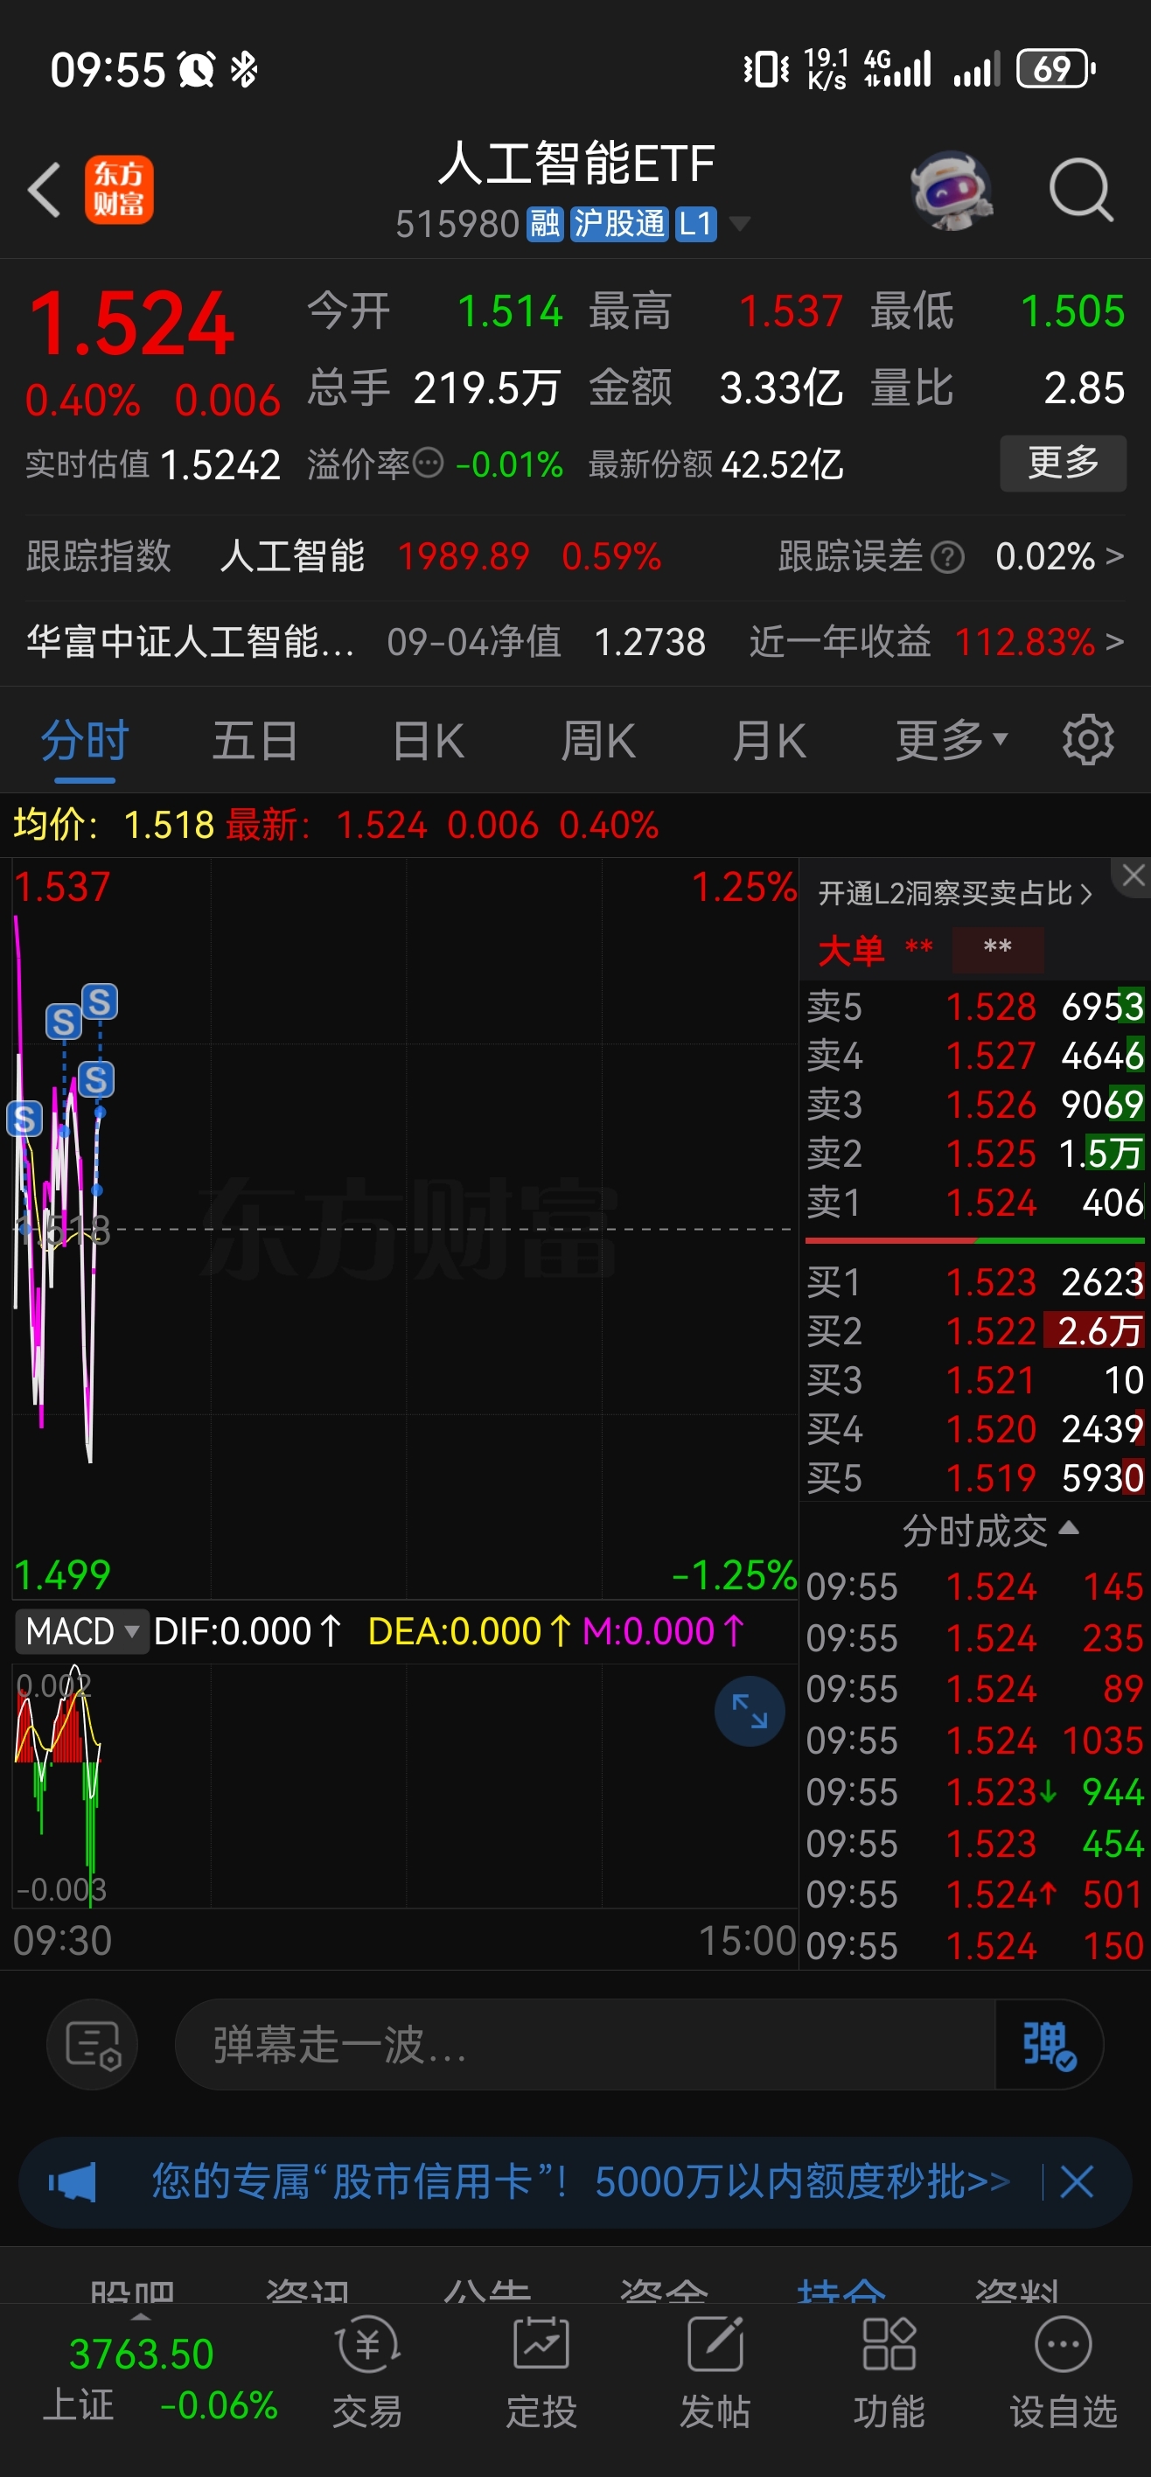Screen dimensions: 1151x2477
Task: Switch to 月K chart tab
Action: (770, 742)
